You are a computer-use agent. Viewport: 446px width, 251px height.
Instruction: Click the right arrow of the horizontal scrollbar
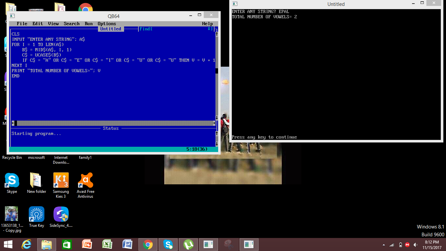tap(214, 123)
